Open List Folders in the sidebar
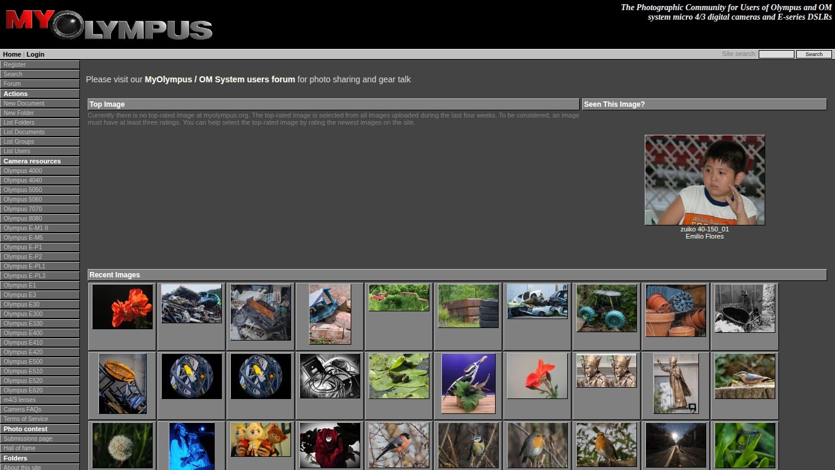835x470 pixels. pos(40,122)
